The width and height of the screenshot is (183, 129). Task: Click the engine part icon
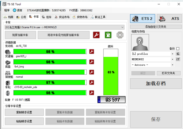(x=8, y=52)
